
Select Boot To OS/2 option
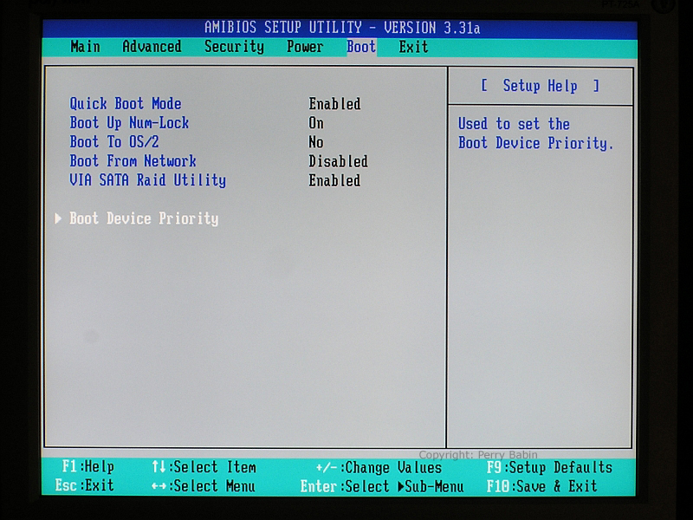pos(114,142)
